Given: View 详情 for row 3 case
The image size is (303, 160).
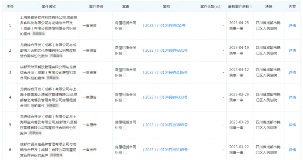Looking at the screenshot, I should click(292, 72).
